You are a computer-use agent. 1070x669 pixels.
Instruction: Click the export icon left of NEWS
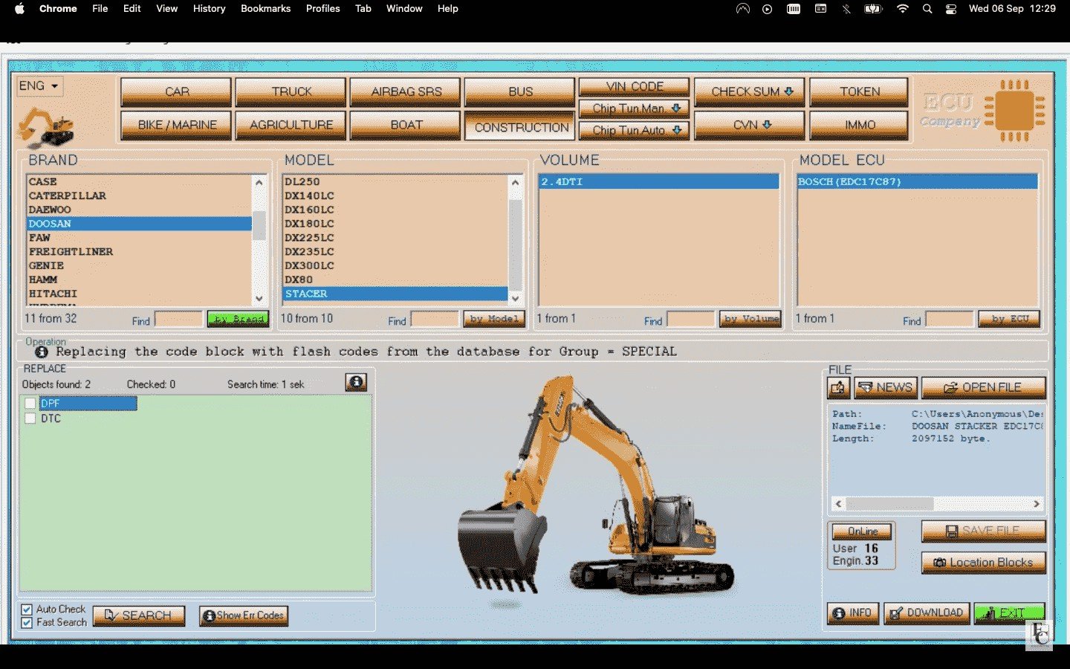[x=838, y=388]
